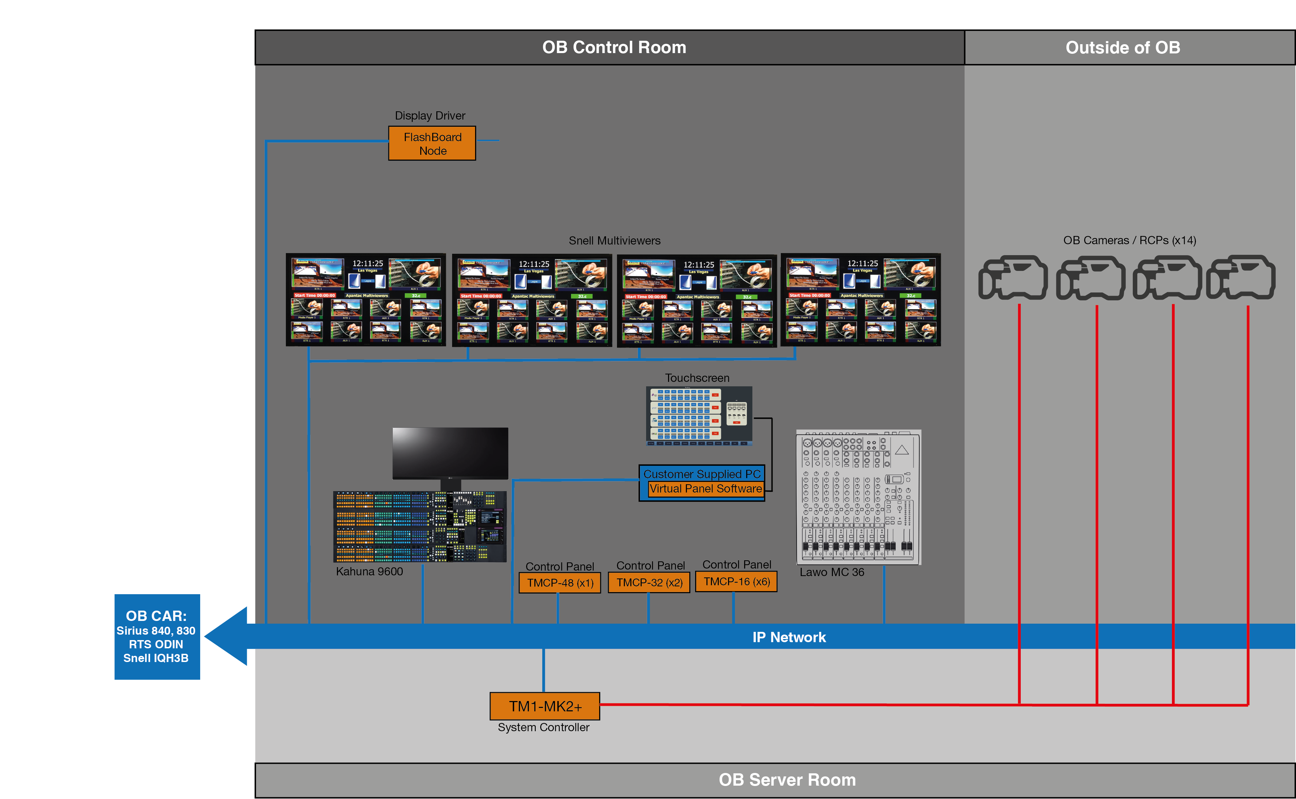Click the third OB camera icon
Image resolution: width=1296 pixels, height=799 pixels.
click(x=1167, y=277)
